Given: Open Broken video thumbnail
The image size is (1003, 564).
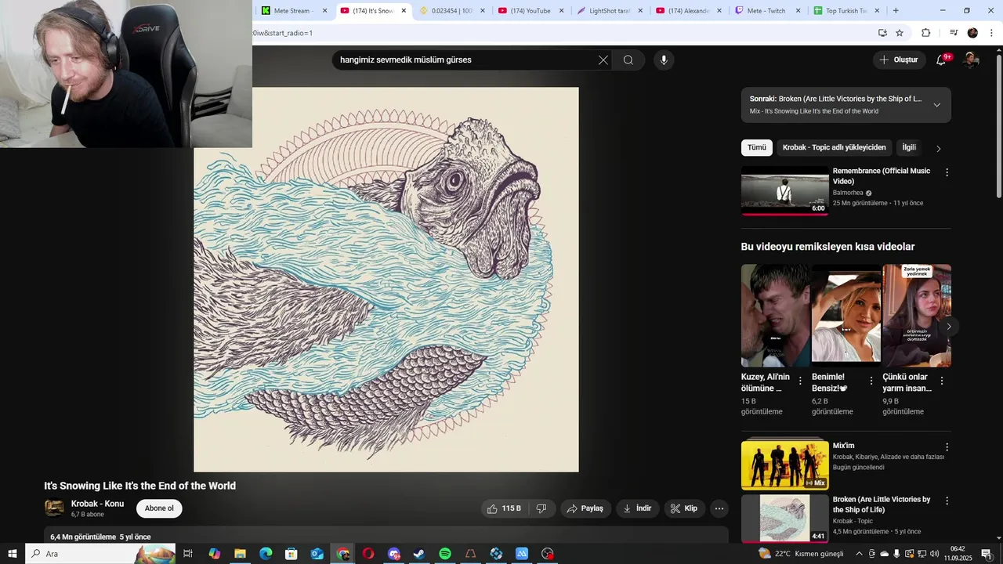Looking at the screenshot, I should (784, 519).
